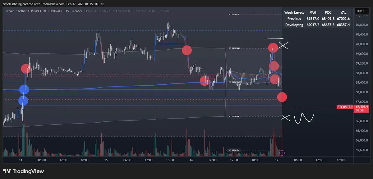373x179 pixels.
Task: Select developing VAH value 69017.2
Action: pos(312,25)
